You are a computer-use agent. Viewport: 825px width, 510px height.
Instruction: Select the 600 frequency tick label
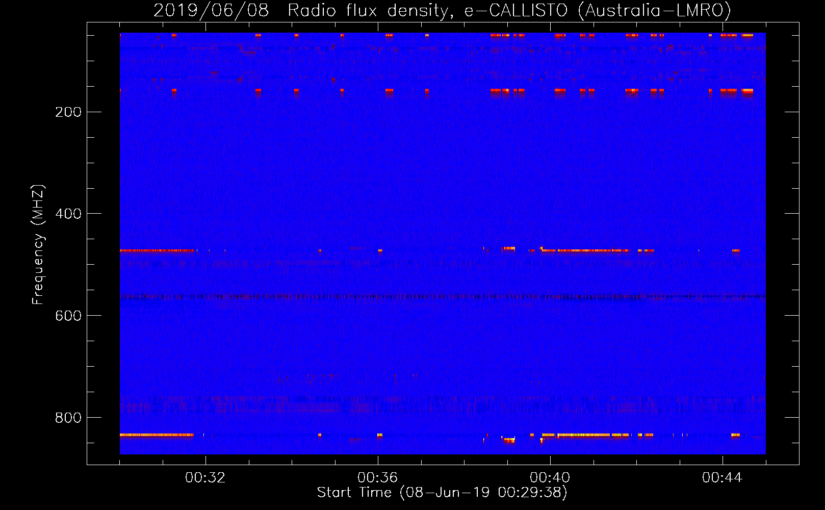point(68,316)
